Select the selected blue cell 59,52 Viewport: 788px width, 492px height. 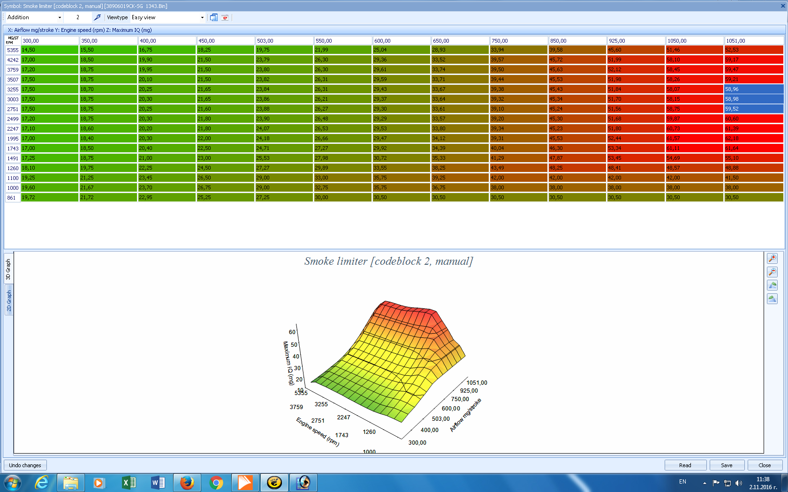(x=753, y=109)
